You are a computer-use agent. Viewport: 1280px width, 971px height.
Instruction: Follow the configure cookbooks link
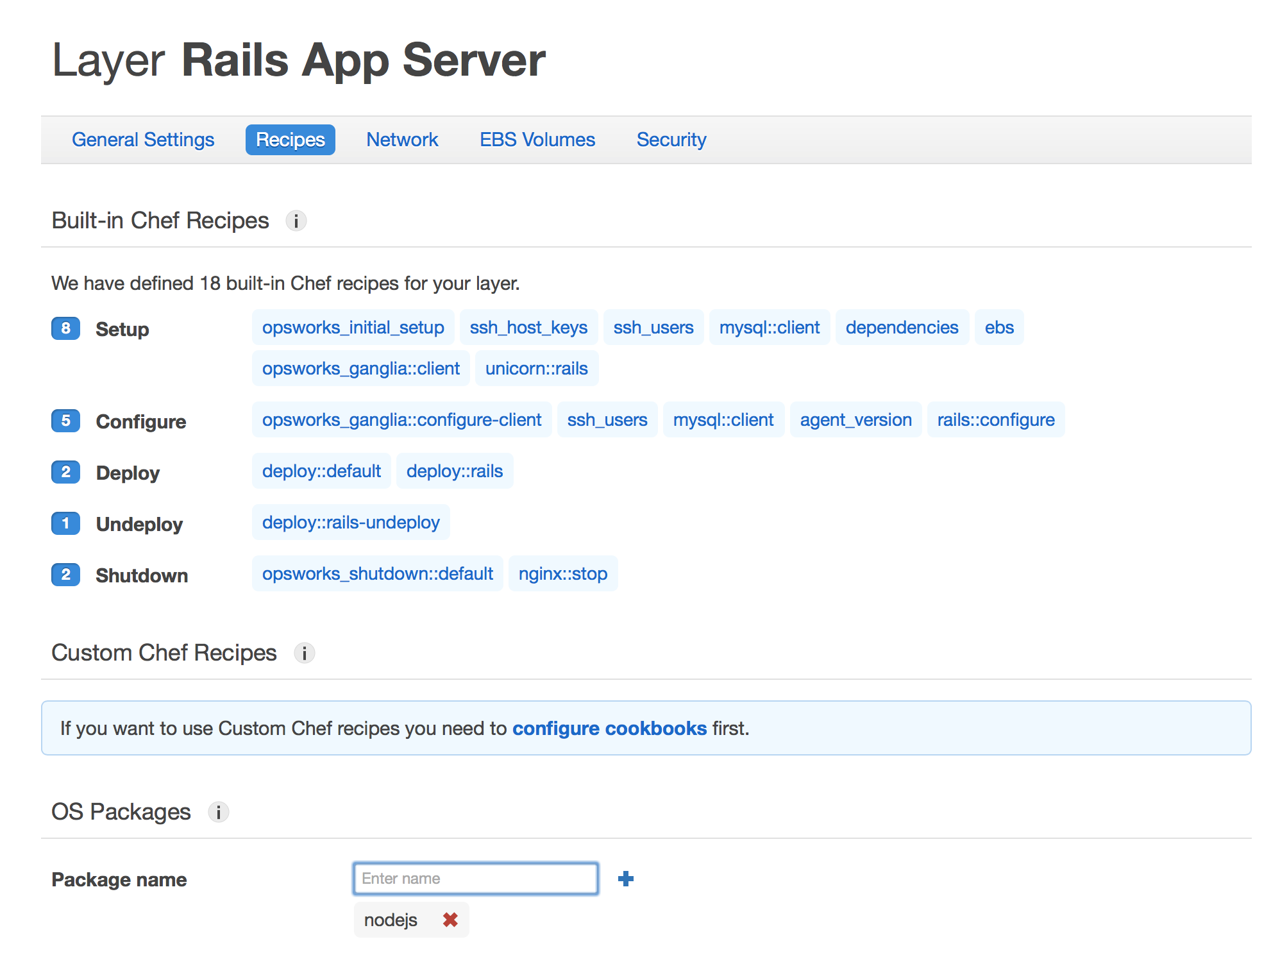click(609, 729)
